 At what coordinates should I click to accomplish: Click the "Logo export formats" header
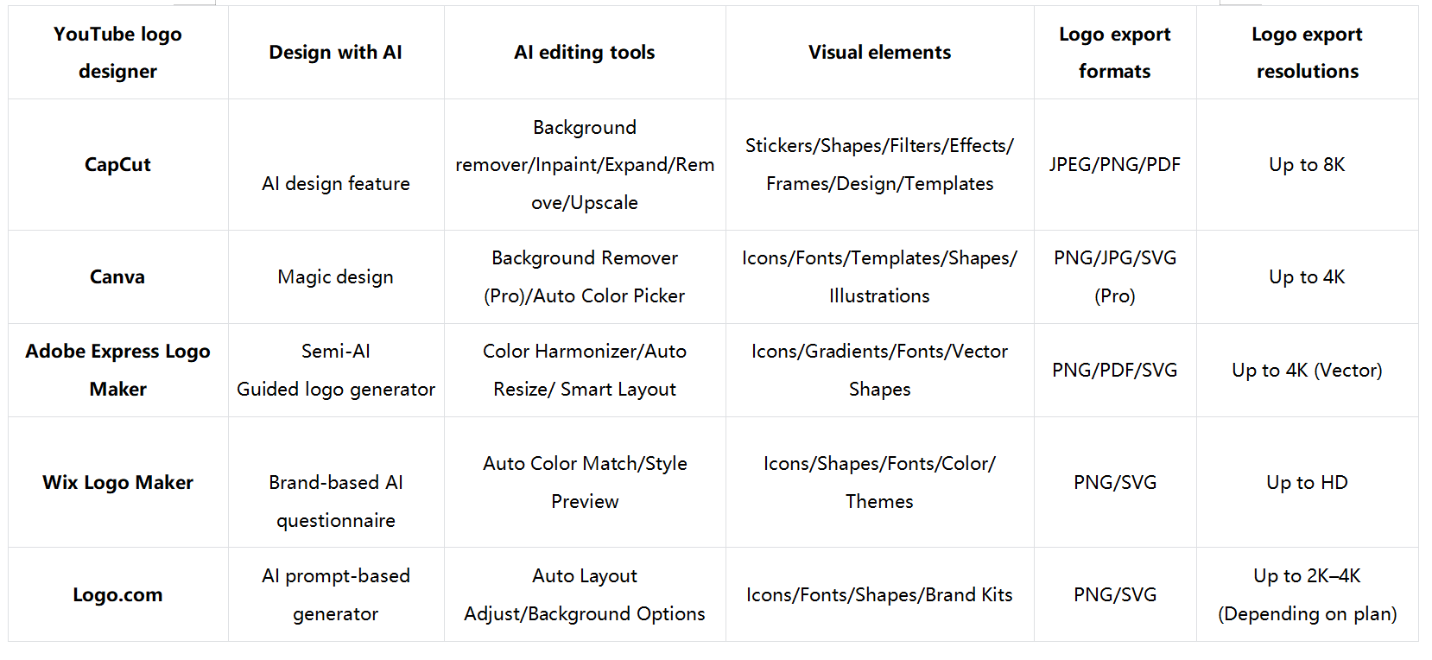[1114, 53]
